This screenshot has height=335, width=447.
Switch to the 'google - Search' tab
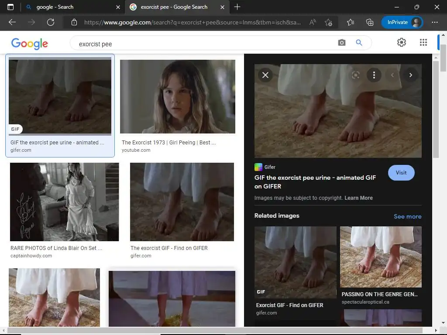pos(73,7)
